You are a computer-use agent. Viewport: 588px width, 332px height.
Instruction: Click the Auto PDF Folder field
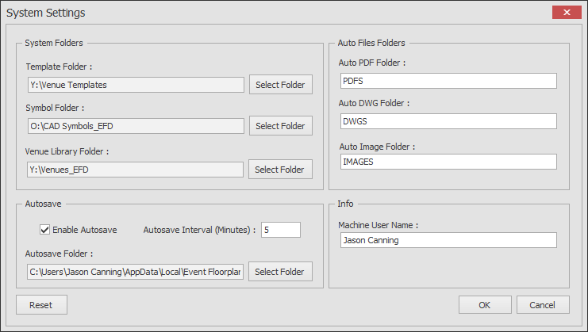click(448, 81)
